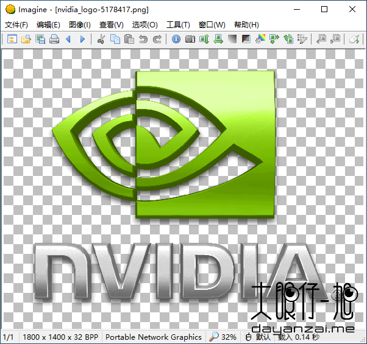
Task: Click the save image icon
Action: click(40, 39)
